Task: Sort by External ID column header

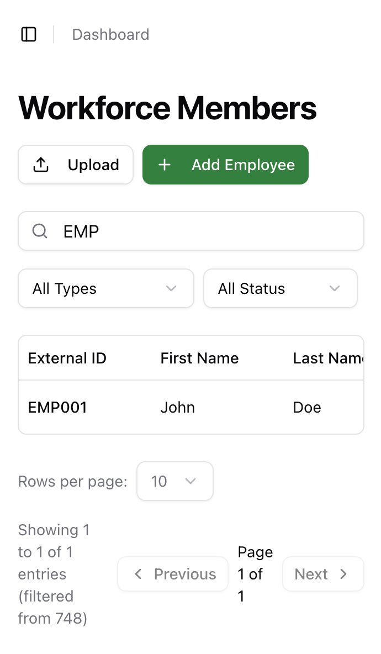Action: point(67,358)
